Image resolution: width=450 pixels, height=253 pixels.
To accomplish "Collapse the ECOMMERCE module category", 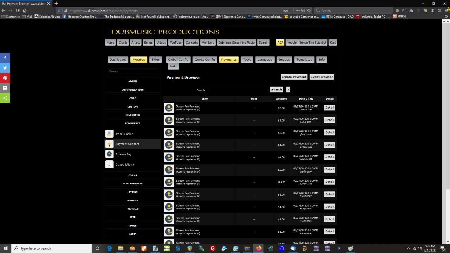I will (133, 123).
